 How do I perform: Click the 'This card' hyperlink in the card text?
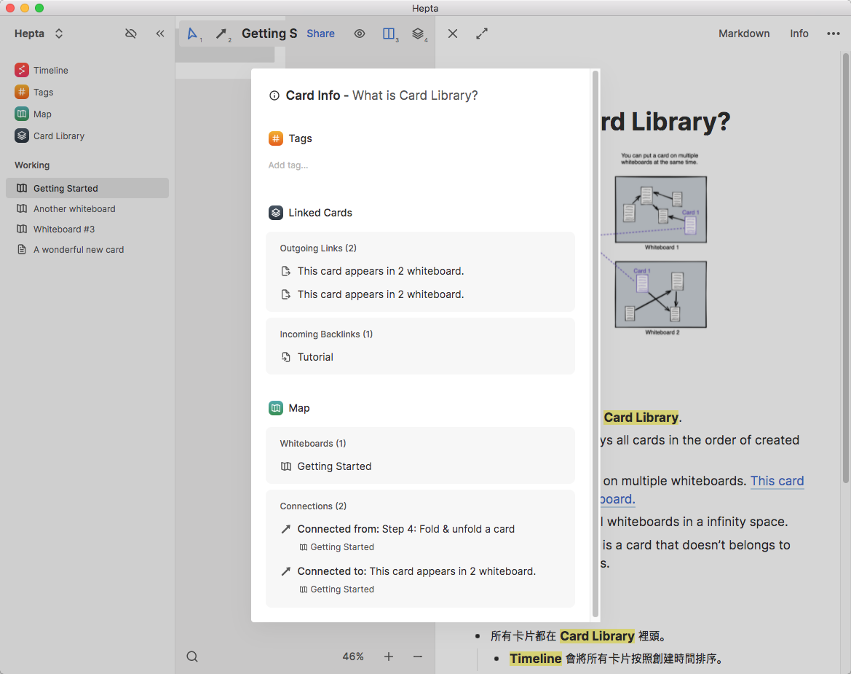coord(777,481)
